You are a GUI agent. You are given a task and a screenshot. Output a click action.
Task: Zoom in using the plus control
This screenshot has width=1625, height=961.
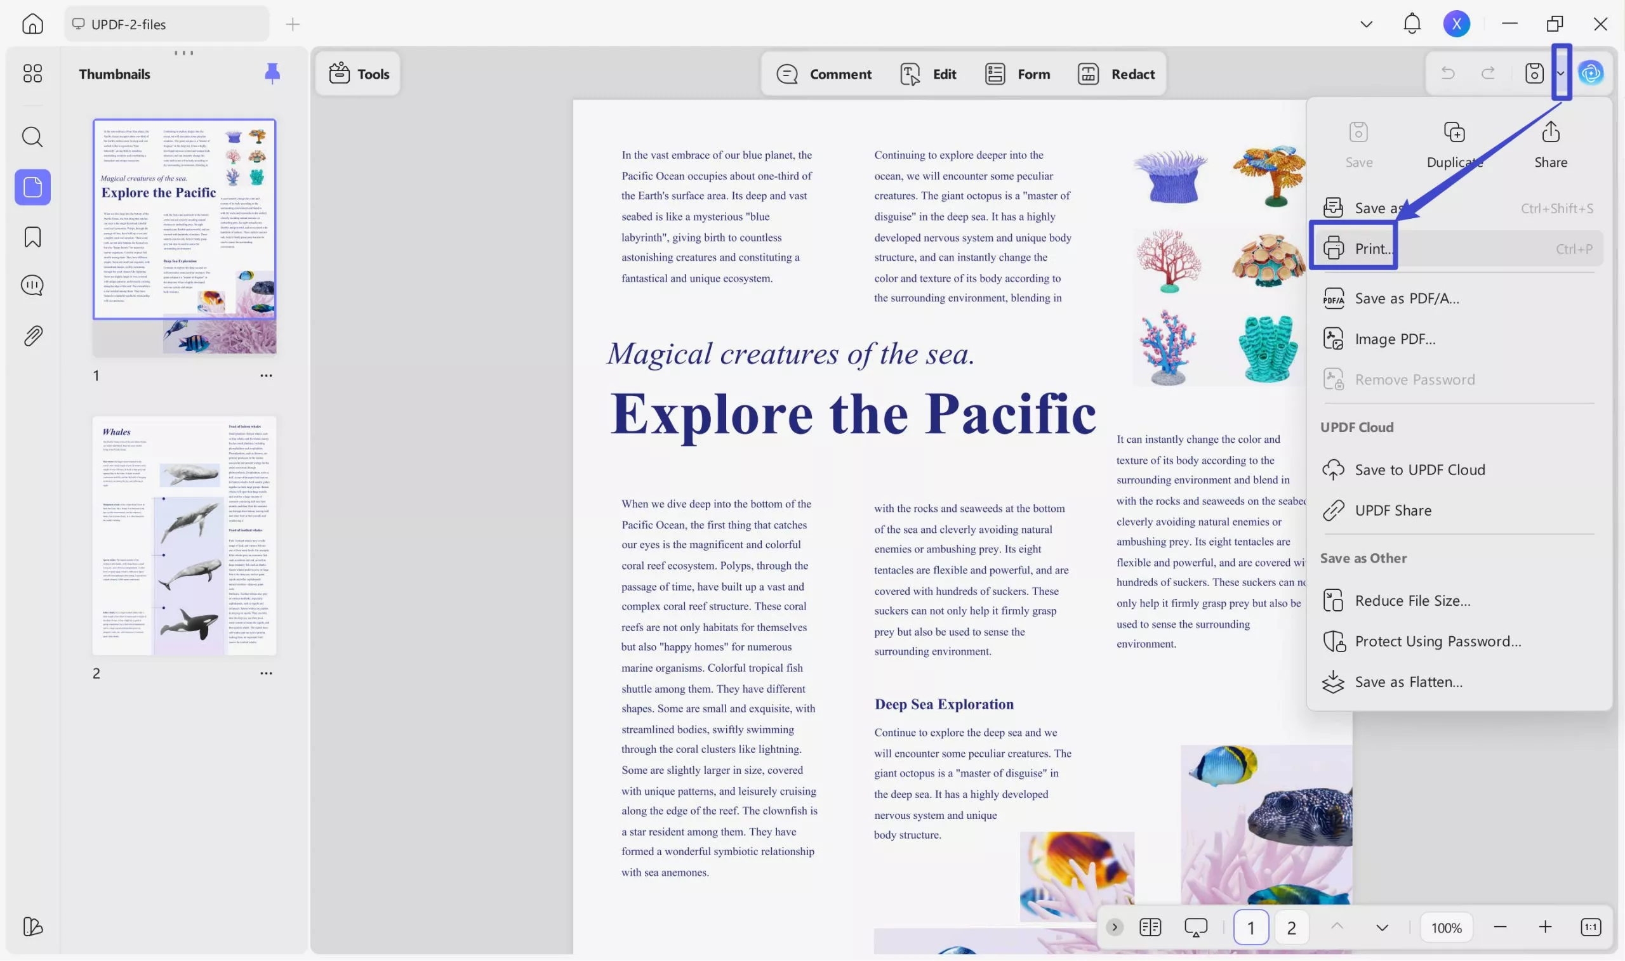[1545, 927]
